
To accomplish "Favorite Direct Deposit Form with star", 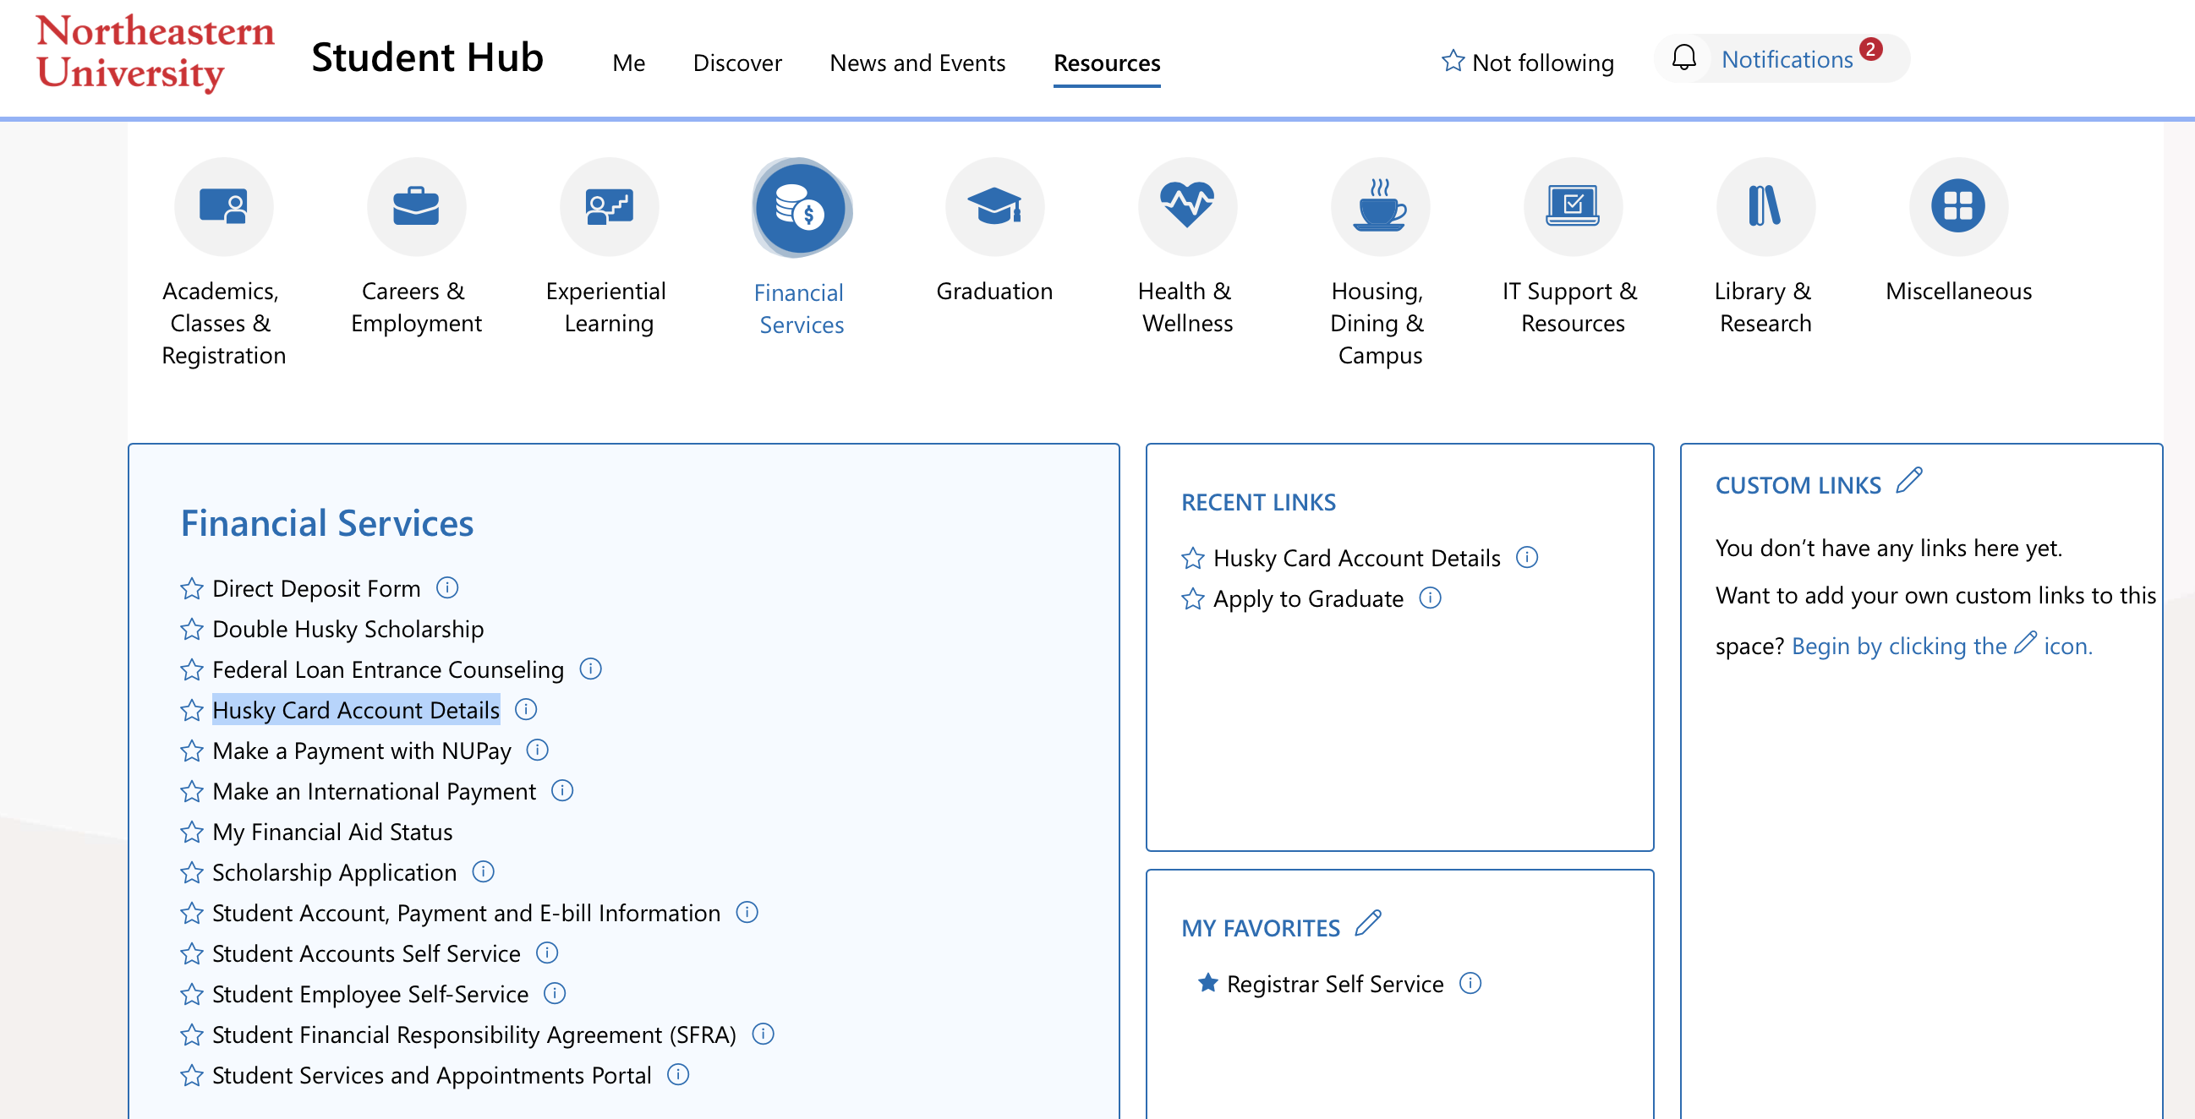I will pos(192,588).
